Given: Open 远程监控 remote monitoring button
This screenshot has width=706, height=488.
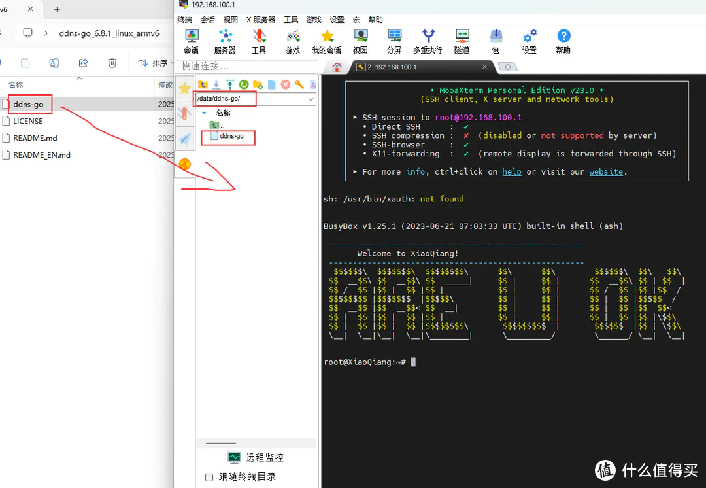Looking at the screenshot, I should click(x=256, y=458).
